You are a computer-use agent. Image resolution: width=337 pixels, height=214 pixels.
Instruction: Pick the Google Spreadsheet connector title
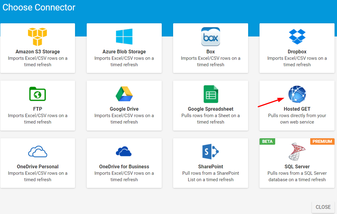point(211,109)
